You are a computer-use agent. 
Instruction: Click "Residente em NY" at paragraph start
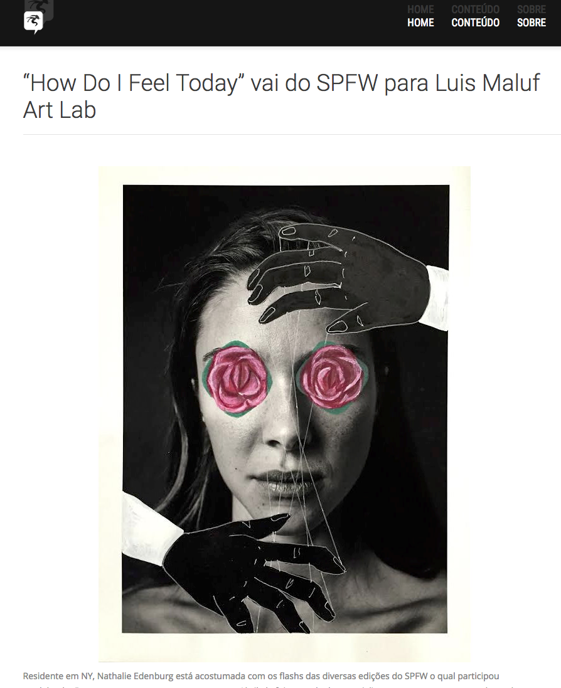tap(58, 676)
